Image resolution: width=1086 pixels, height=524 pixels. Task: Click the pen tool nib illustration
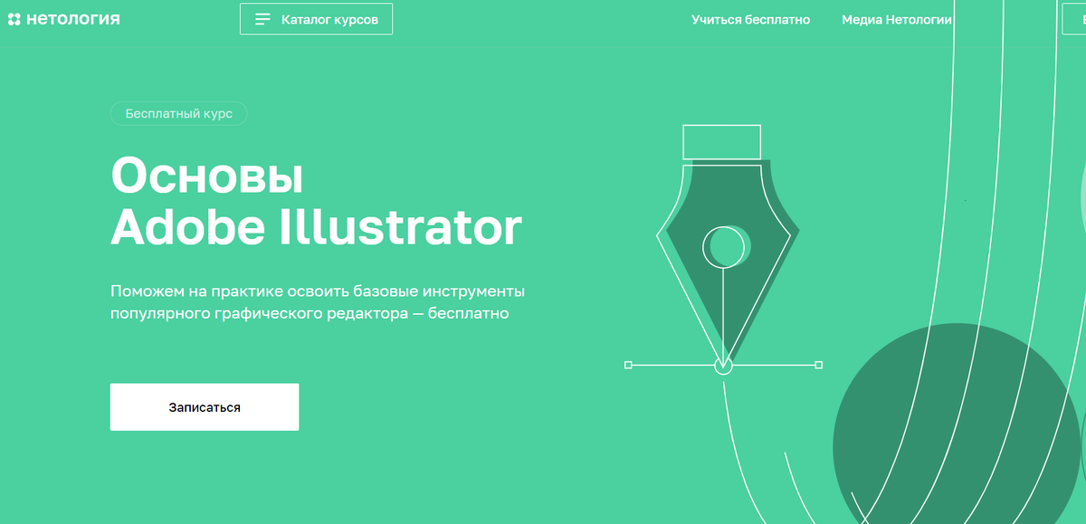click(723, 249)
